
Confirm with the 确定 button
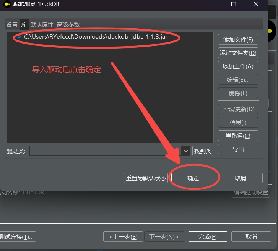pos(193,178)
